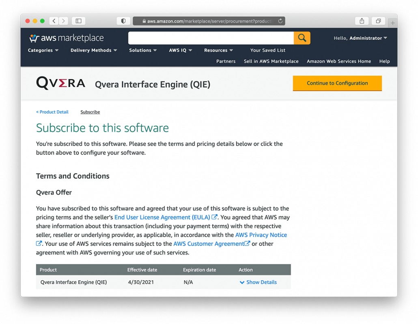Open Your Saved List

coord(268,50)
